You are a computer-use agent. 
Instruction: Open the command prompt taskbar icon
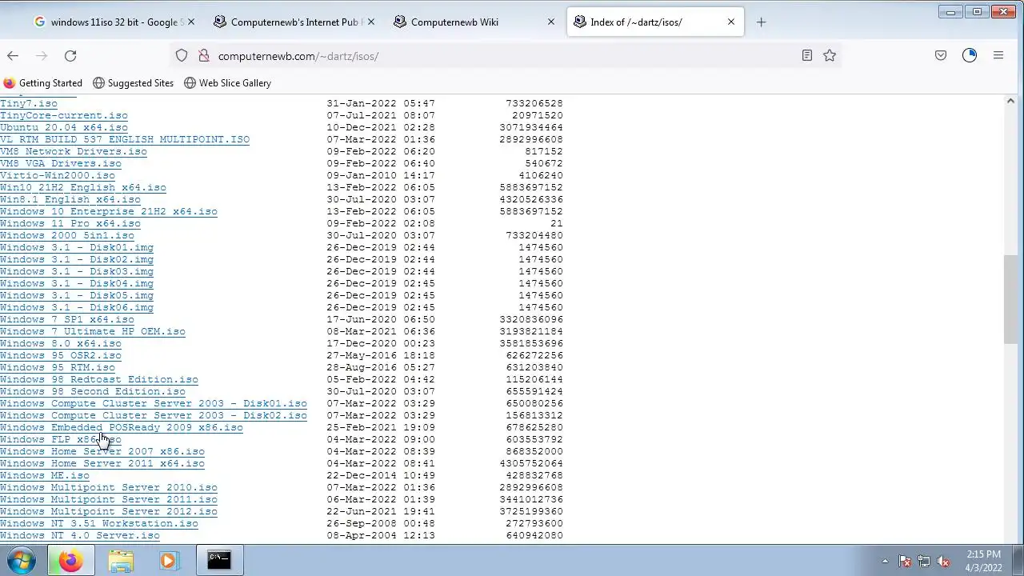tap(218, 561)
